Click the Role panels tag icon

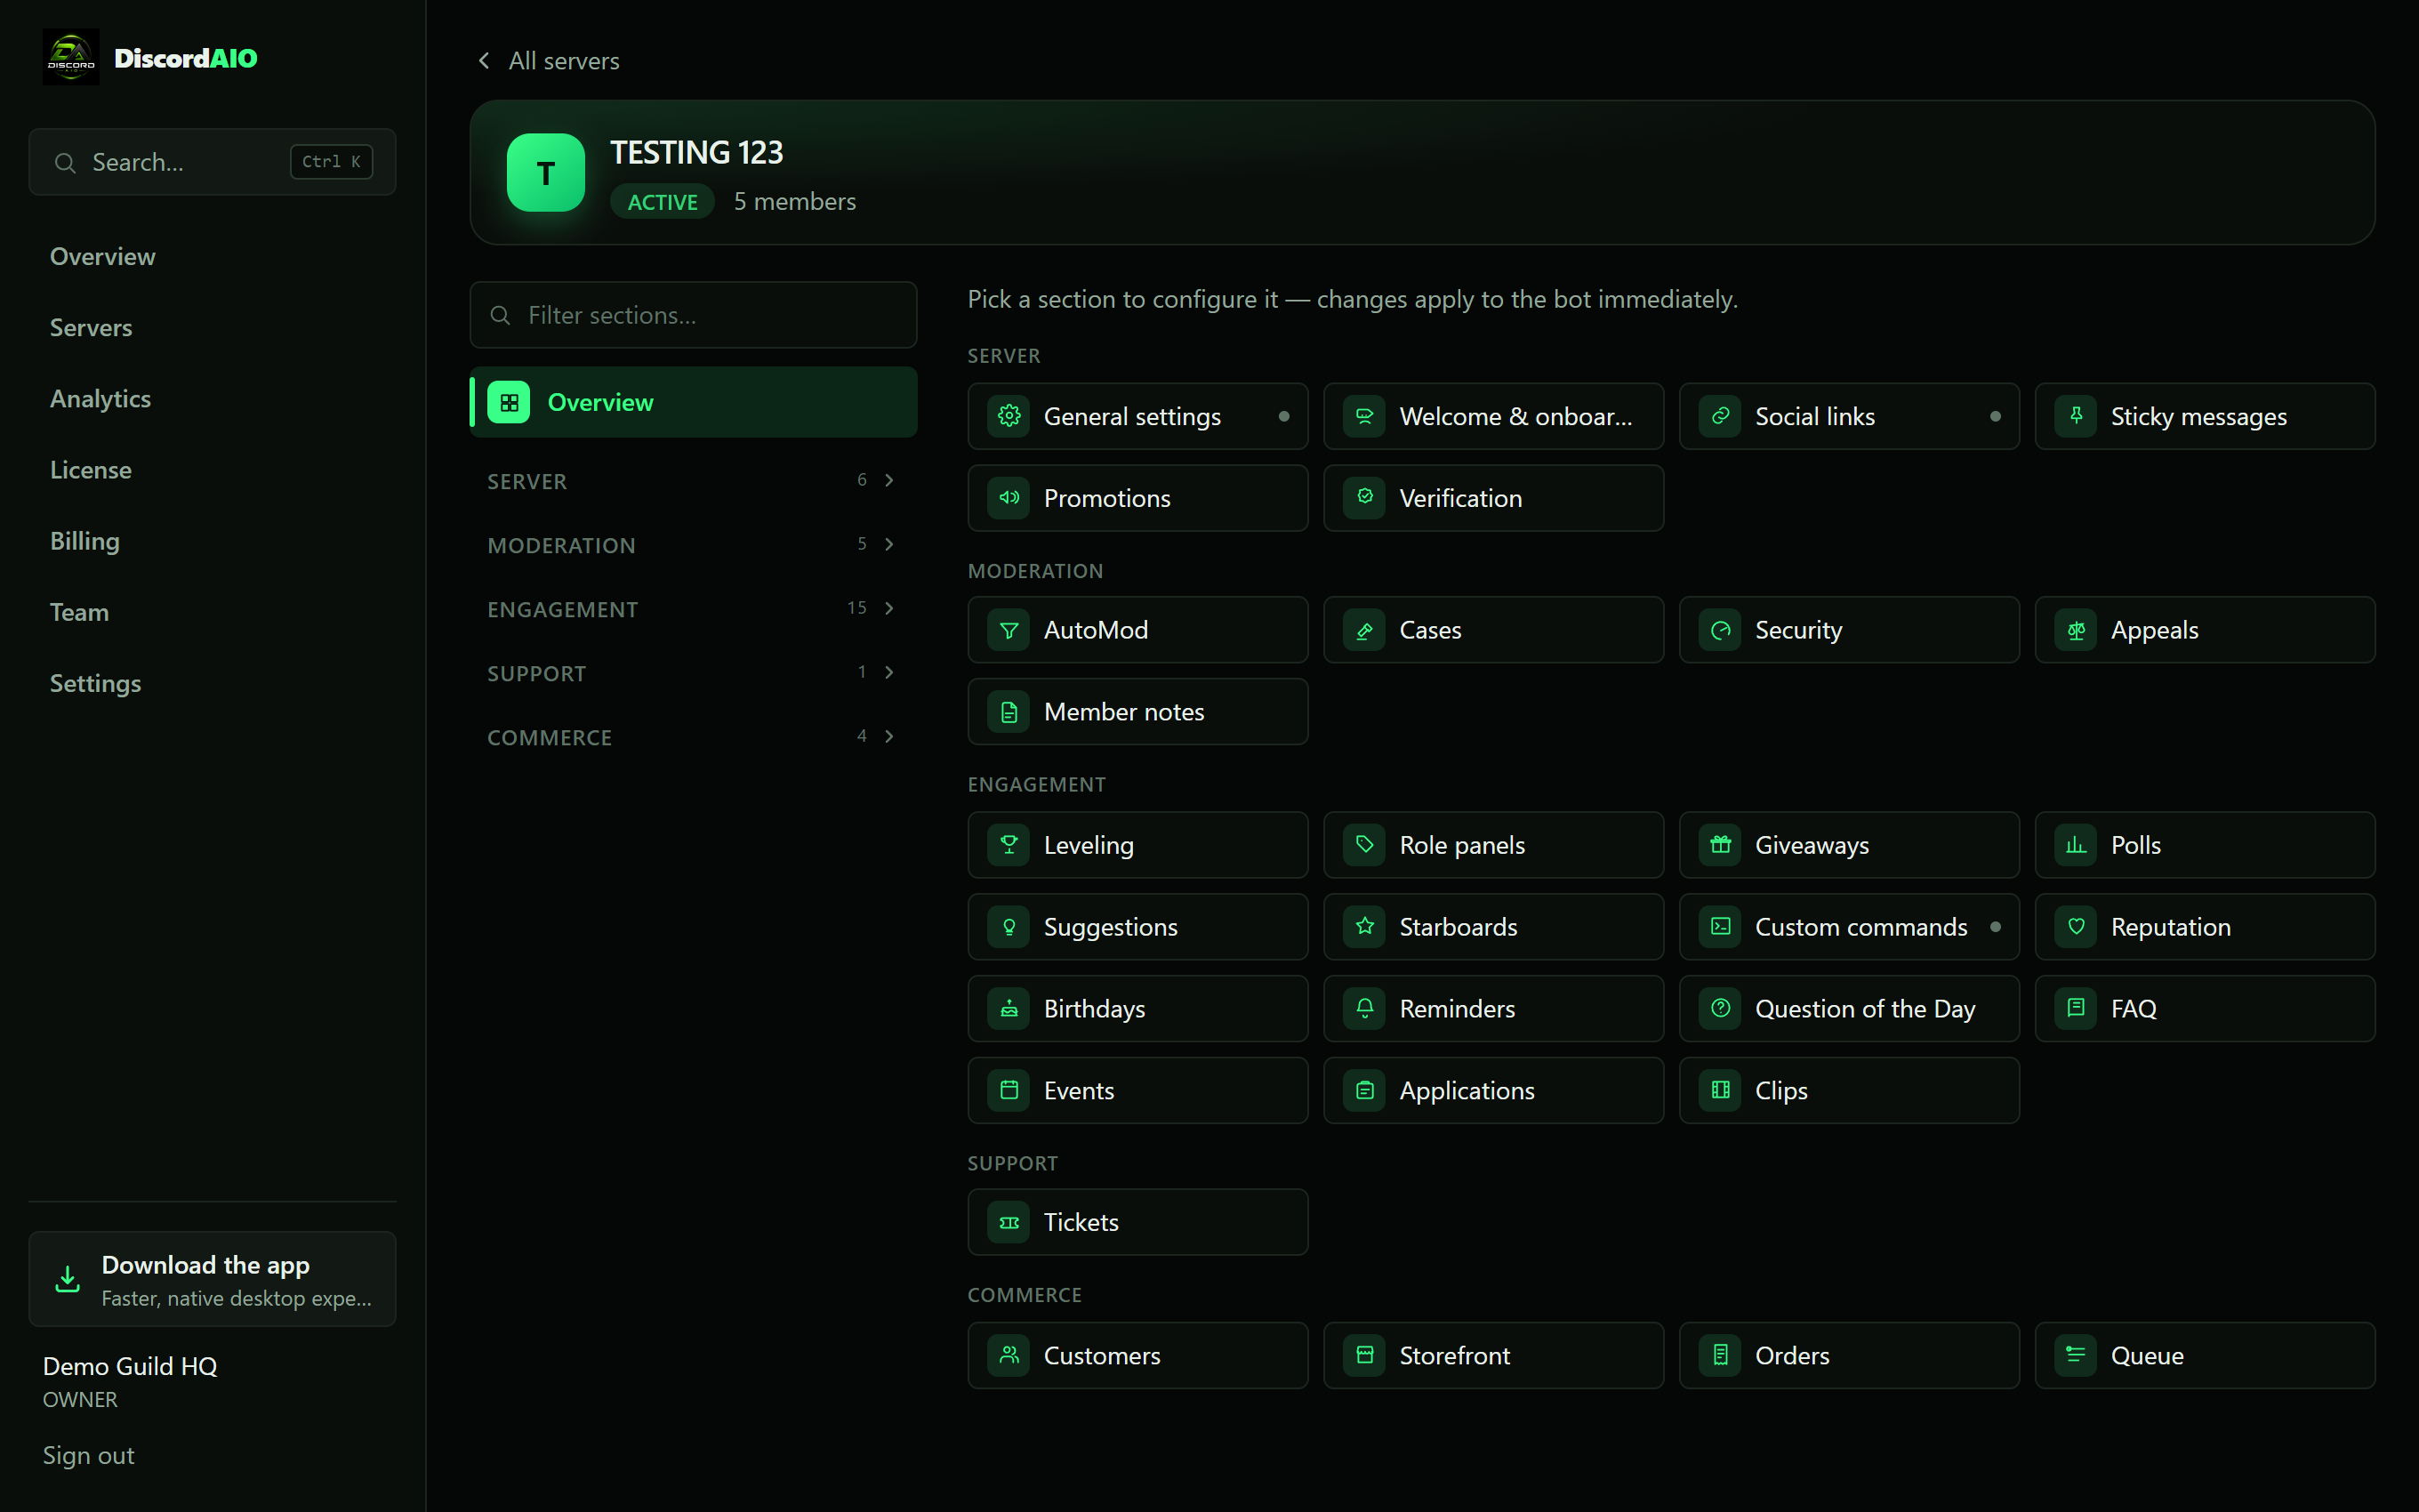pos(1364,845)
